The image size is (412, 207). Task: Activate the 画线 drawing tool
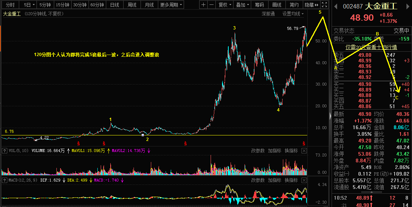277,5
